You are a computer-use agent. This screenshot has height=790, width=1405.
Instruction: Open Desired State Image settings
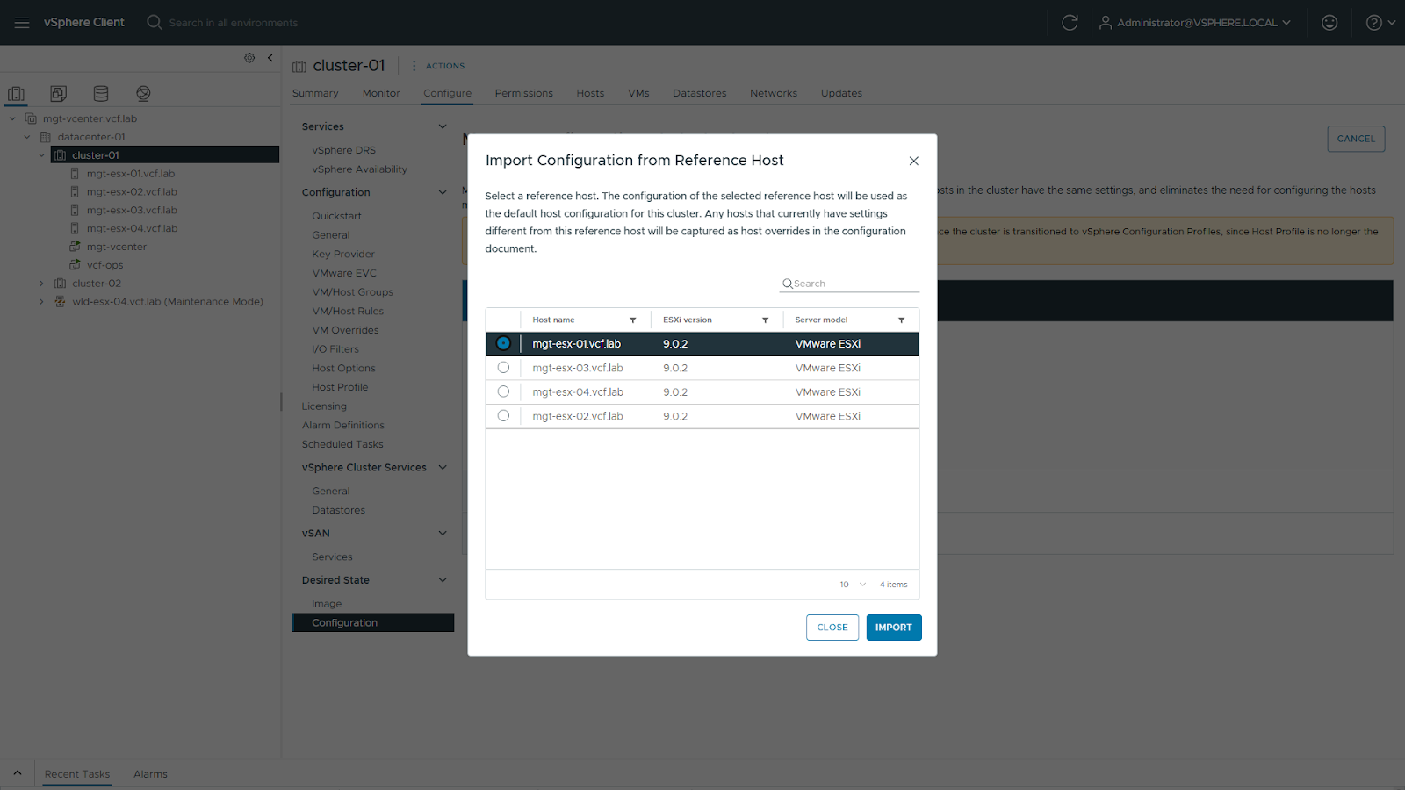click(x=327, y=604)
